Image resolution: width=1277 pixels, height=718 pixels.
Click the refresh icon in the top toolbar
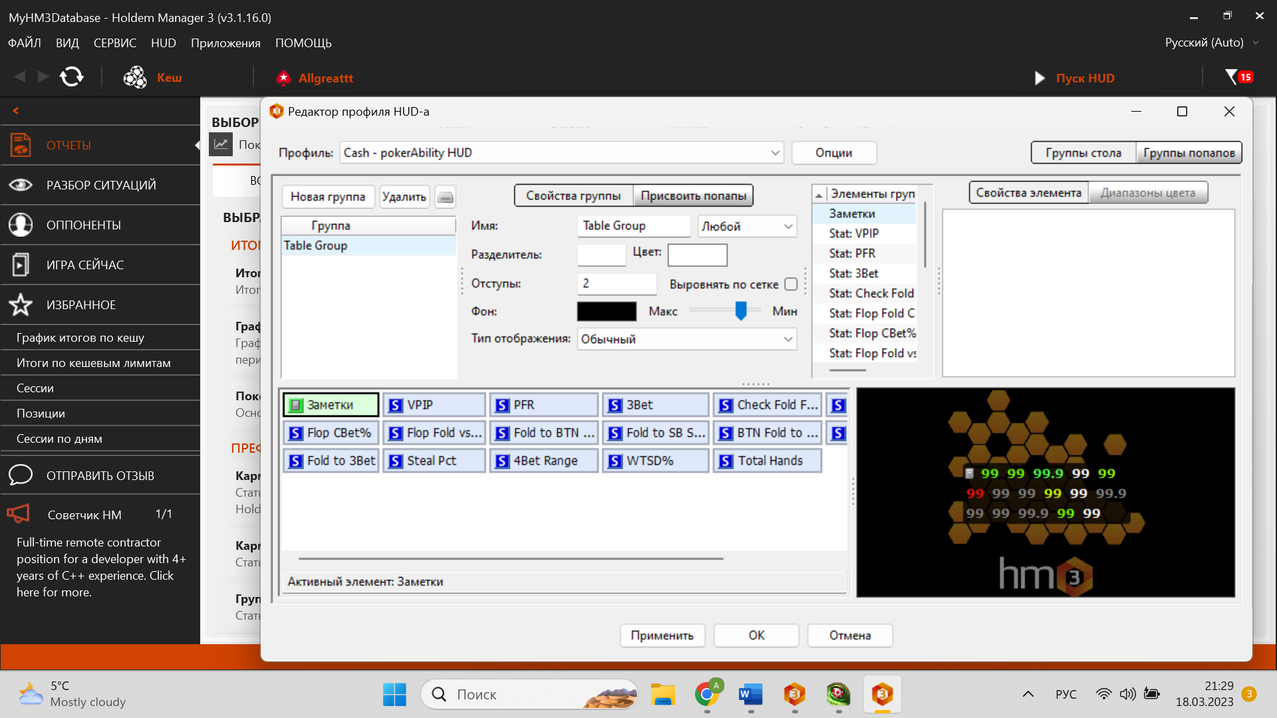click(x=72, y=77)
